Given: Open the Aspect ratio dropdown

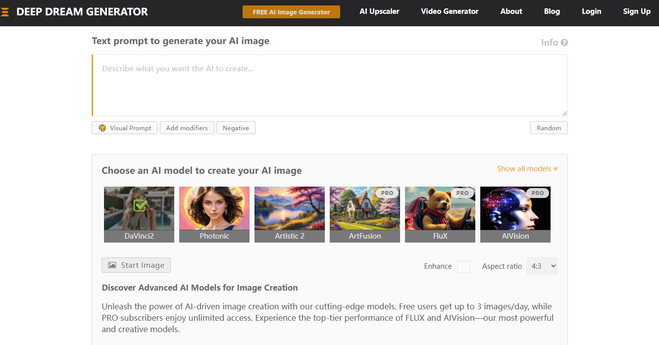Looking at the screenshot, I should click(x=542, y=266).
